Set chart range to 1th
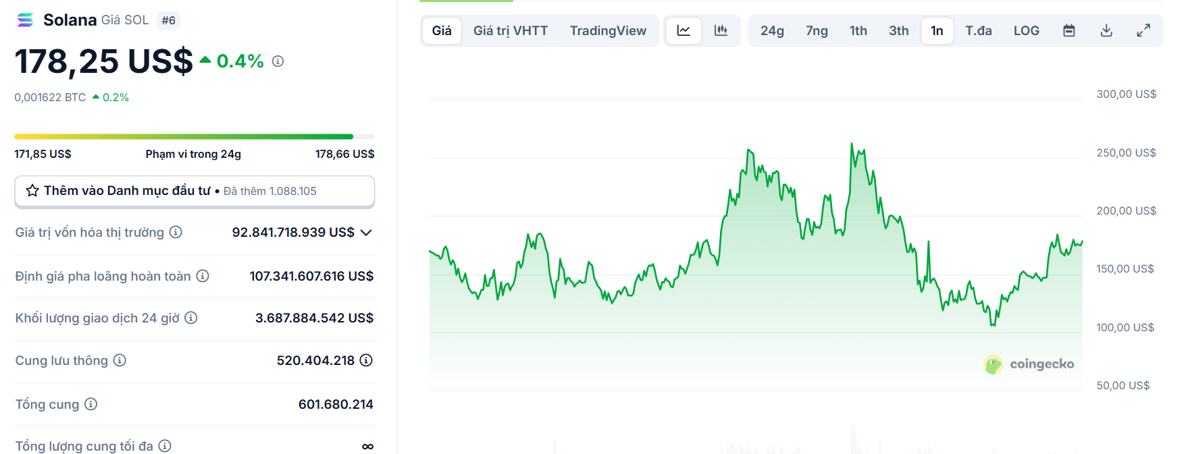The image size is (1184, 454). coord(858,30)
